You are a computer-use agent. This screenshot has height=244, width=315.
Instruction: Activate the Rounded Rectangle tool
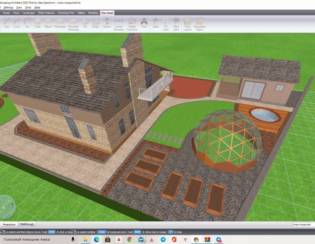pyautogui.click(x=73, y=23)
